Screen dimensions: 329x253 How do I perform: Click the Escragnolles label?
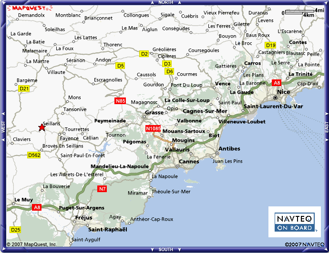[108, 80]
